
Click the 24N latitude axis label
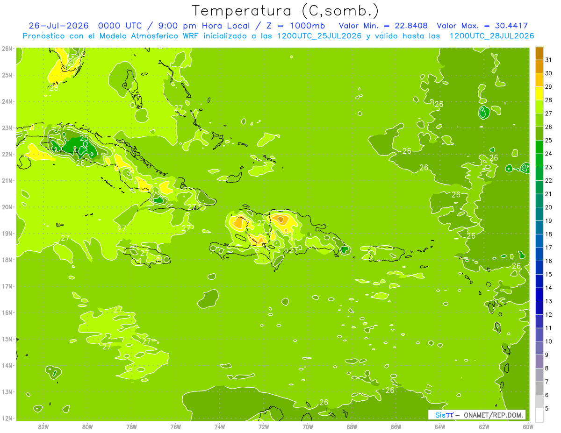coord(7,101)
